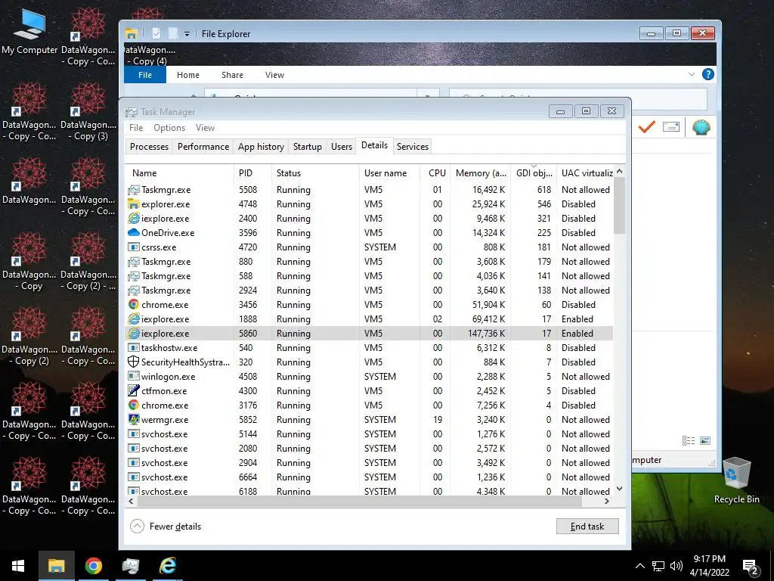Open the notification center icon

coord(750,566)
